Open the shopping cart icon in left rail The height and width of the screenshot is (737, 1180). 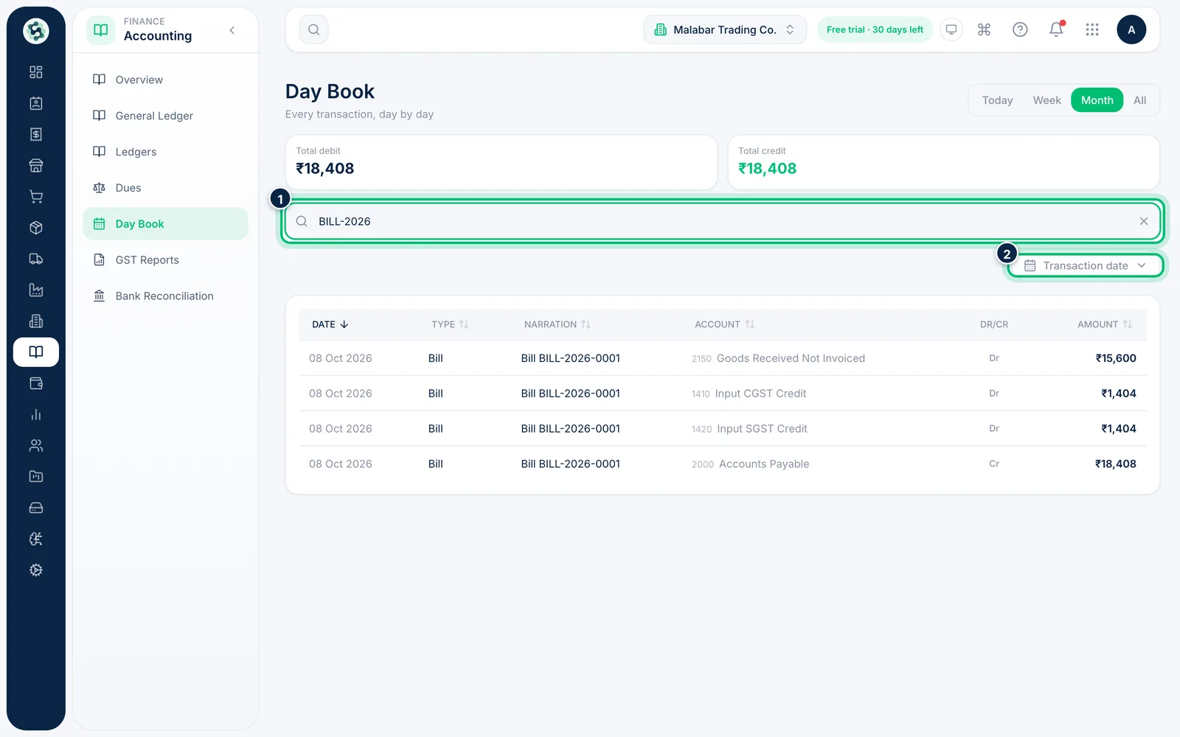click(35, 197)
